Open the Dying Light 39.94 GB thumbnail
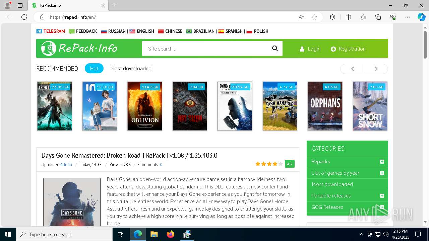This screenshot has width=429, height=241. (235, 106)
